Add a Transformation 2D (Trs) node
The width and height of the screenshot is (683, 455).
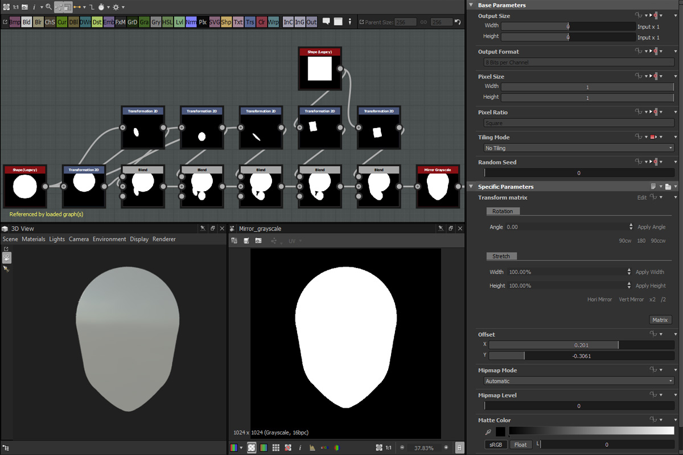click(x=250, y=22)
